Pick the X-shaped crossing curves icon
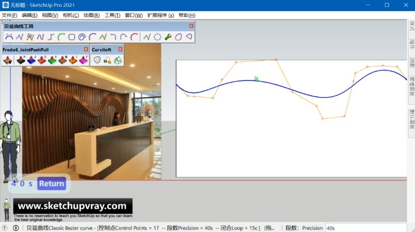The height and width of the screenshot is (232, 415). pos(51,37)
